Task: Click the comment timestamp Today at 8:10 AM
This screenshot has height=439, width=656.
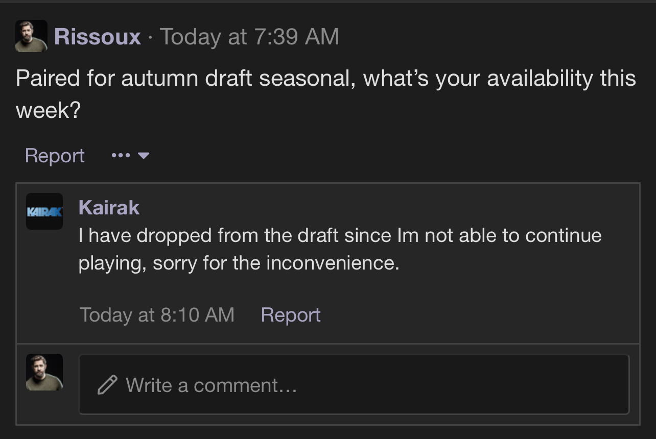Action: (x=157, y=315)
